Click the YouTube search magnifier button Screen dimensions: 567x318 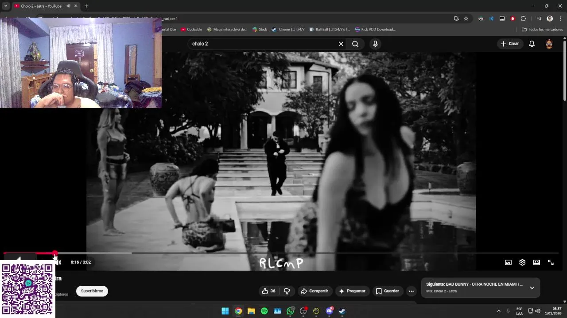pos(355,44)
